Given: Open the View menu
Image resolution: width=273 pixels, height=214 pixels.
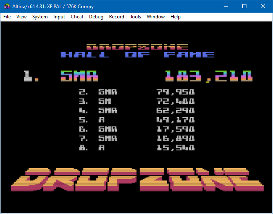Looking at the screenshot, I should tap(21, 17).
